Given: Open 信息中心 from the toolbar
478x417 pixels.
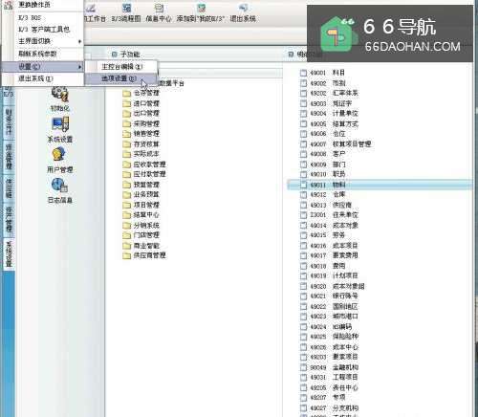Looking at the screenshot, I should [159, 12].
